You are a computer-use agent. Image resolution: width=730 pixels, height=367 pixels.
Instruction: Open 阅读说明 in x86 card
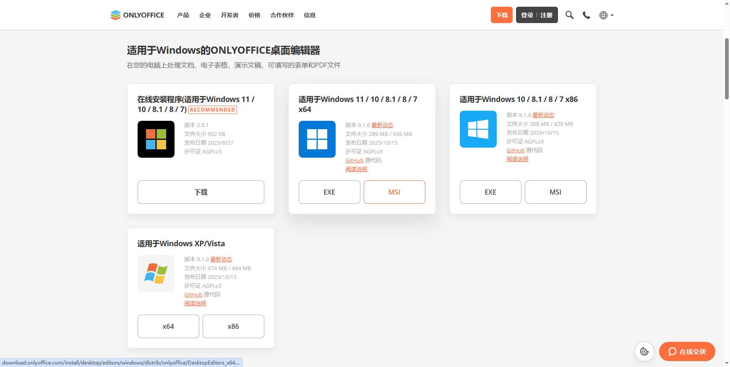pos(517,159)
